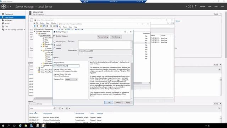The height and width of the screenshot is (128, 227).
Task: Select Group Policy Modeling tree item
Action: tap(46, 70)
